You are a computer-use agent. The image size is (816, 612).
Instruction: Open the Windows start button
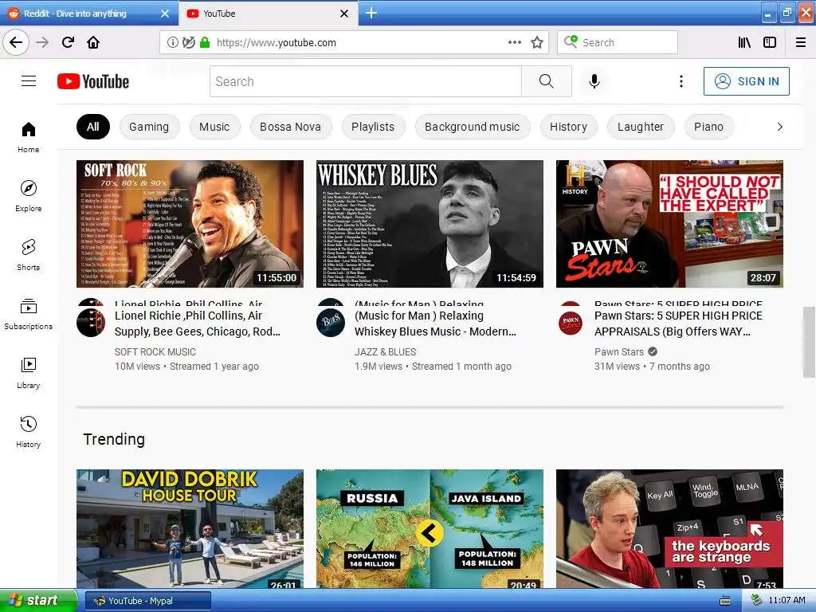pos(38,601)
